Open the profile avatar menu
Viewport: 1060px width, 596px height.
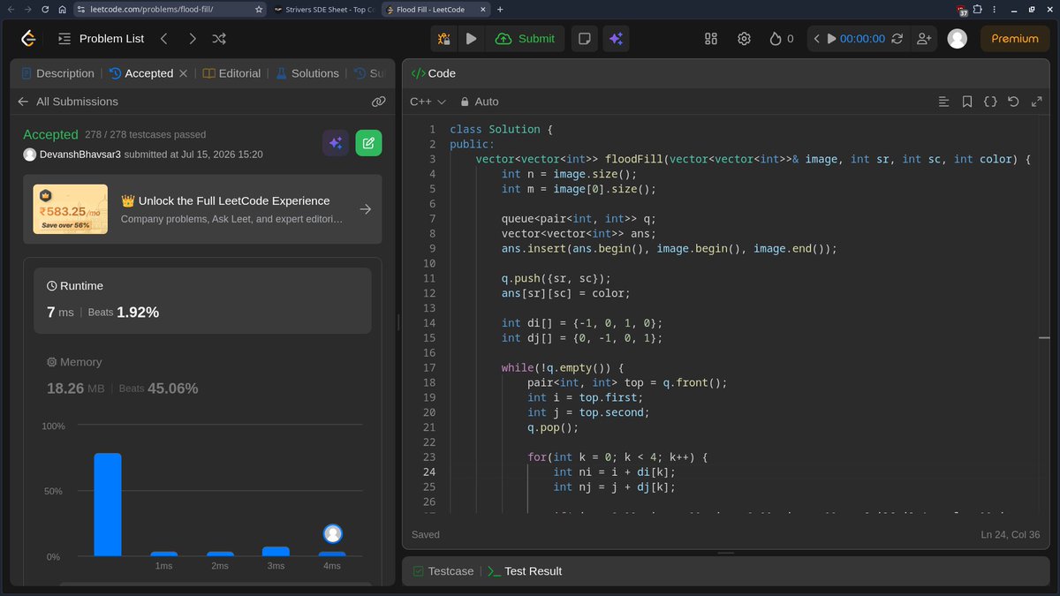pos(957,39)
